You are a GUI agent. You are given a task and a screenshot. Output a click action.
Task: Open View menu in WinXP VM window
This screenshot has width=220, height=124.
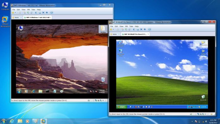pyautogui.click(x=121, y=26)
